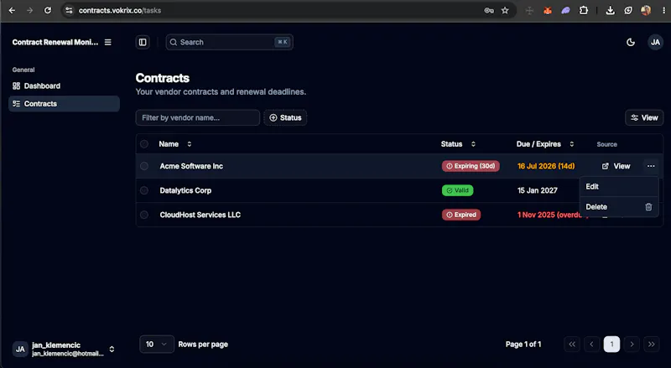671x368 pixels.
Task: Open browser downloads icon
Action: pyautogui.click(x=611, y=10)
